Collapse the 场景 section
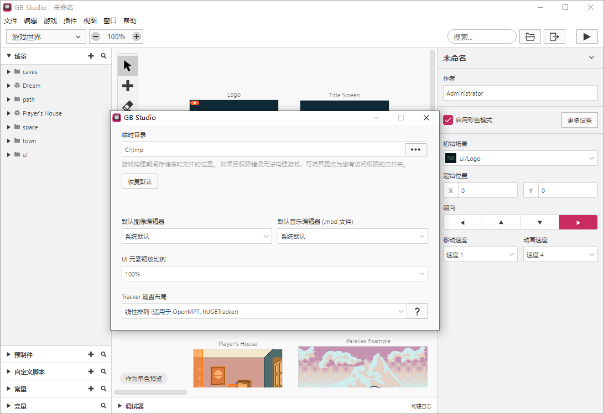604x414 pixels. 9,56
